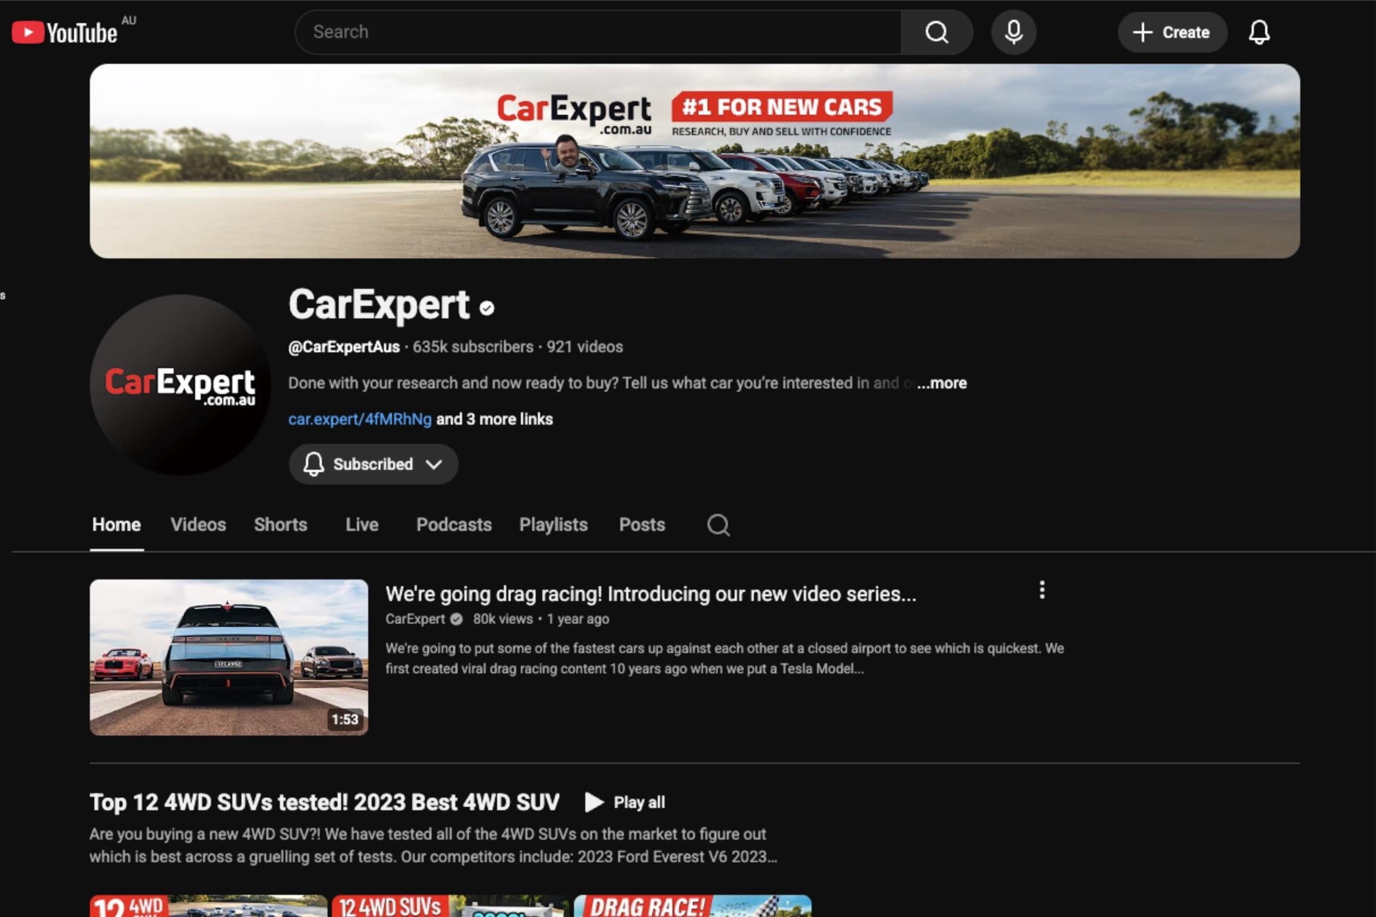This screenshot has height=917, width=1376.
Task: Go to the Playlists tab
Action: (553, 525)
